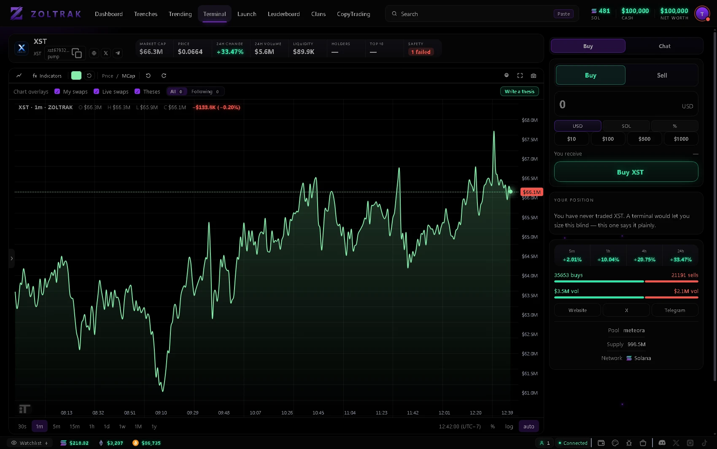Copy the XST contract address

click(x=76, y=53)
